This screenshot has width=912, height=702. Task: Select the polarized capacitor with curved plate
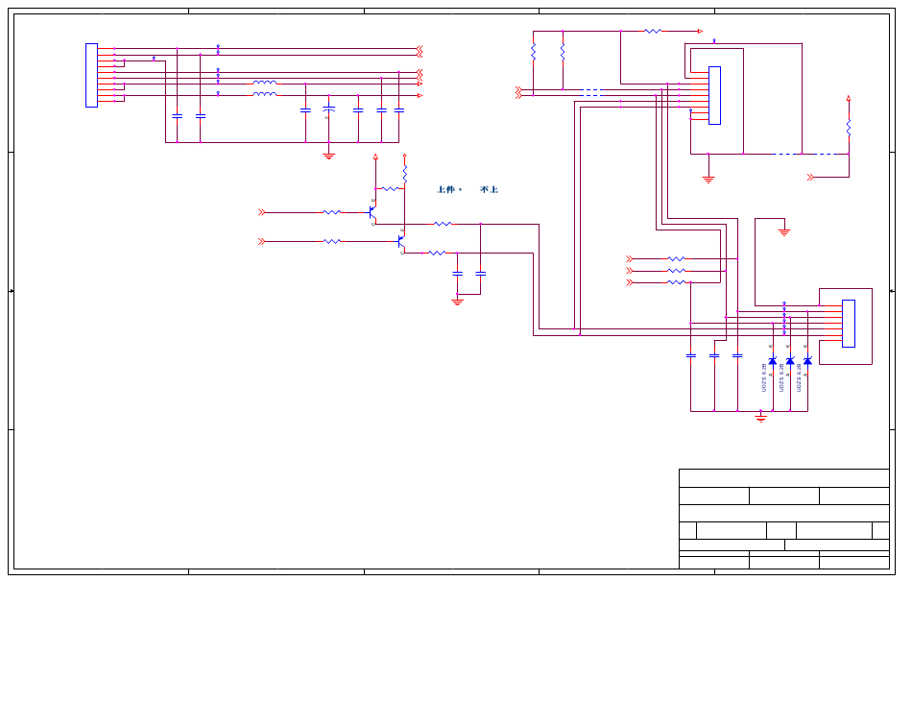pyautogui.click(x=328, y=109)
